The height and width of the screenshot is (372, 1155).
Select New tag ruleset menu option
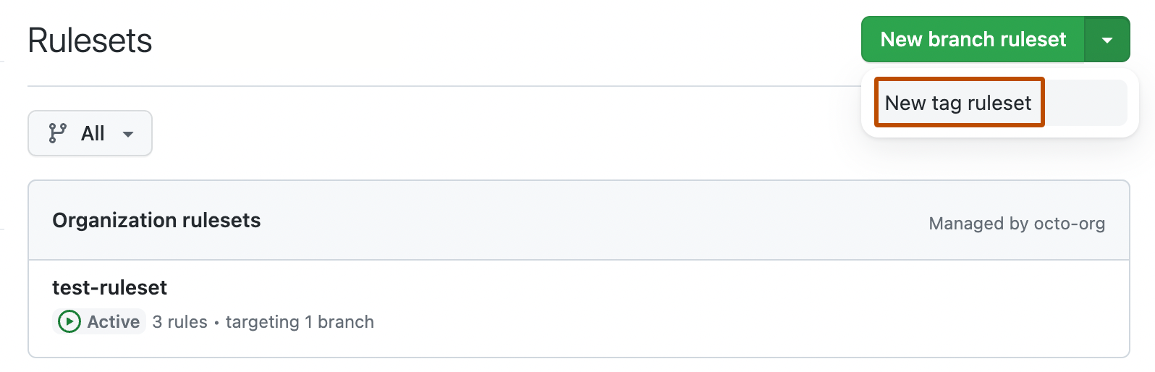pyautogui.click(x=958, y=103)
